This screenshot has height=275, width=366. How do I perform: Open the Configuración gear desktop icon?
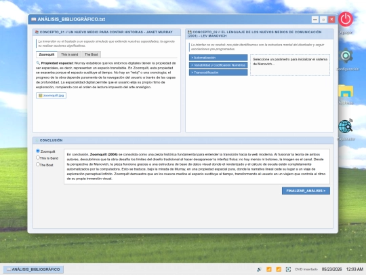(x=346, y=56)
